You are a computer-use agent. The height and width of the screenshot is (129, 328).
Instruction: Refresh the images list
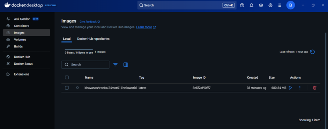tap(312, 52)
